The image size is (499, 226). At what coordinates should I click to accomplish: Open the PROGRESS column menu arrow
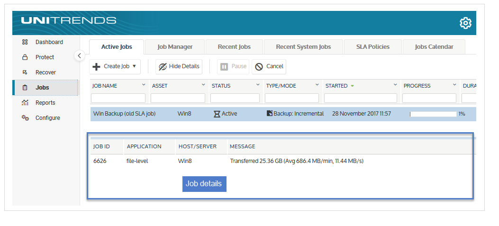tap(454, 85)
